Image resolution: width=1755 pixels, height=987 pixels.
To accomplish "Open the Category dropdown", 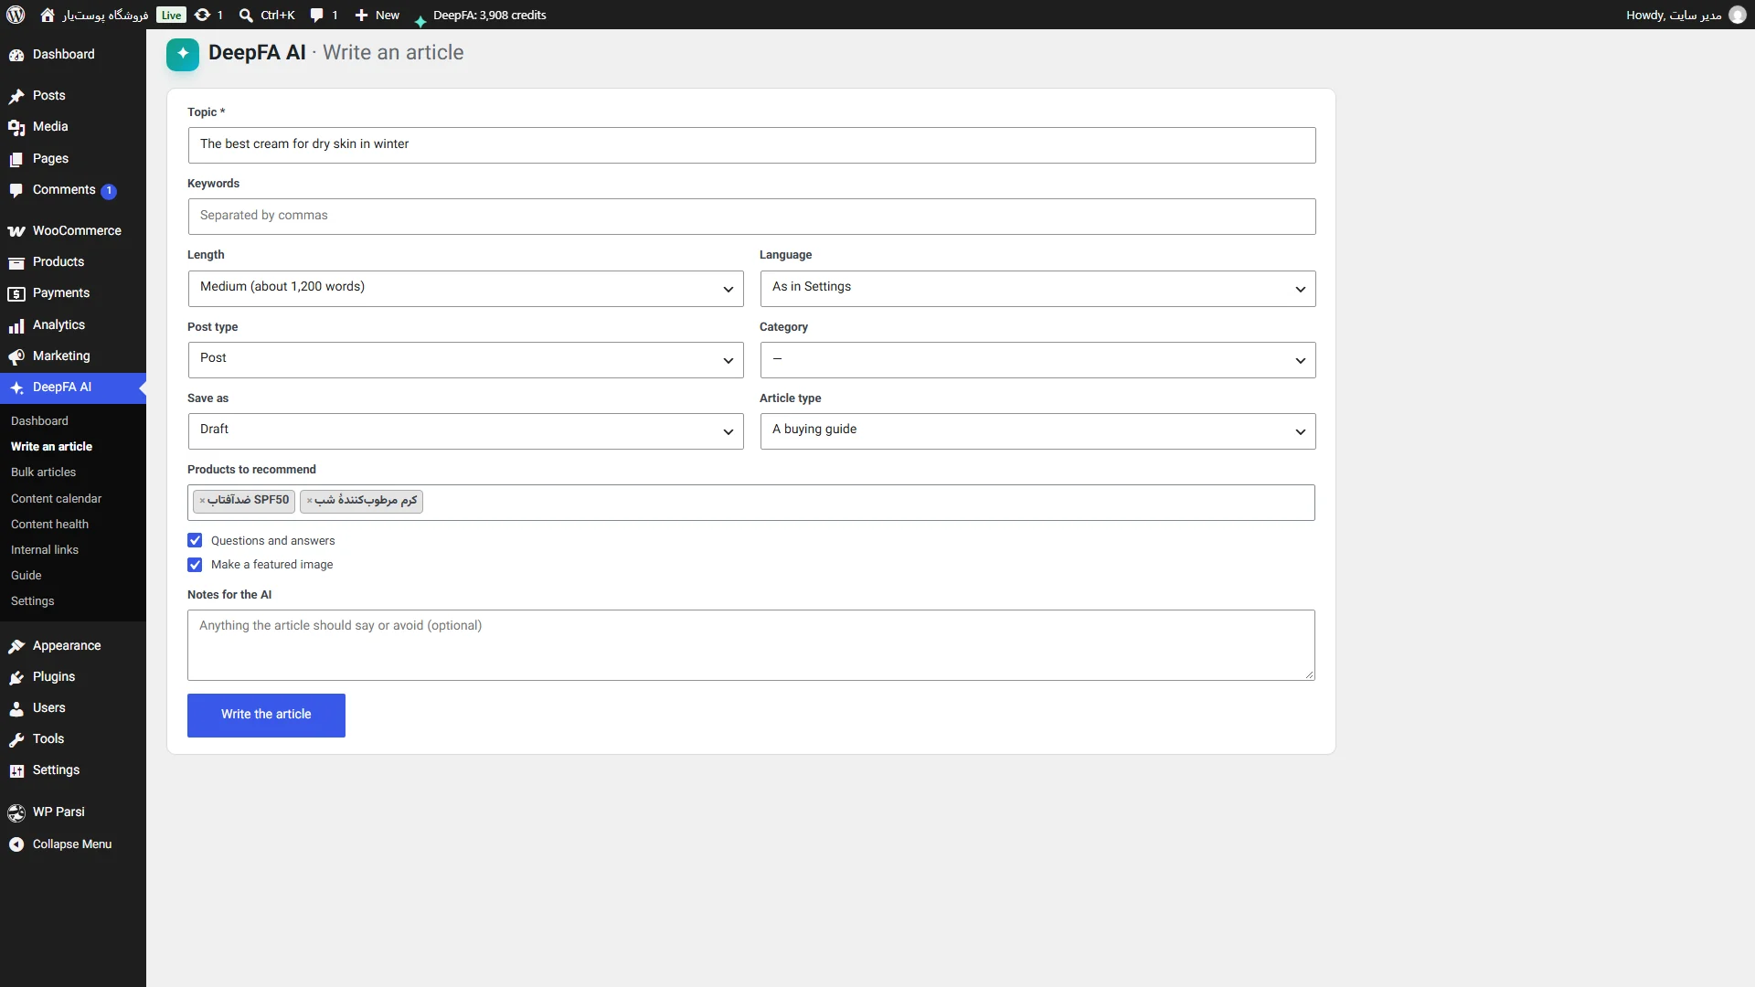I will 1037,359.
